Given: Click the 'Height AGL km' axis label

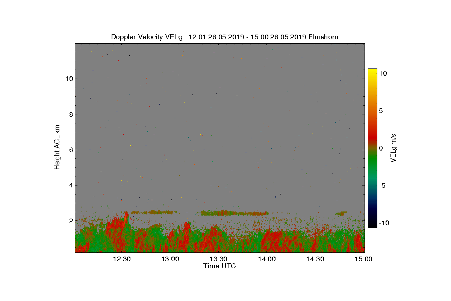Looking at the screenshot, I should pos(57,147).
